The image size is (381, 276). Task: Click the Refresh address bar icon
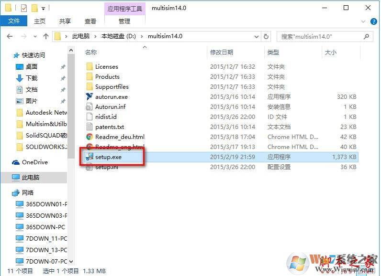tap(266, 37)
